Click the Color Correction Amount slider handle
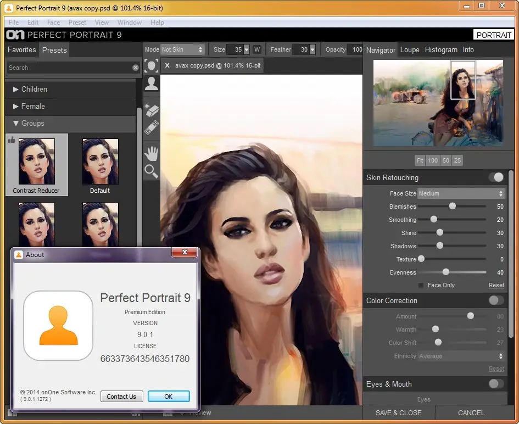The width and height of the screenshot is (519, 424). coord(470,316)
